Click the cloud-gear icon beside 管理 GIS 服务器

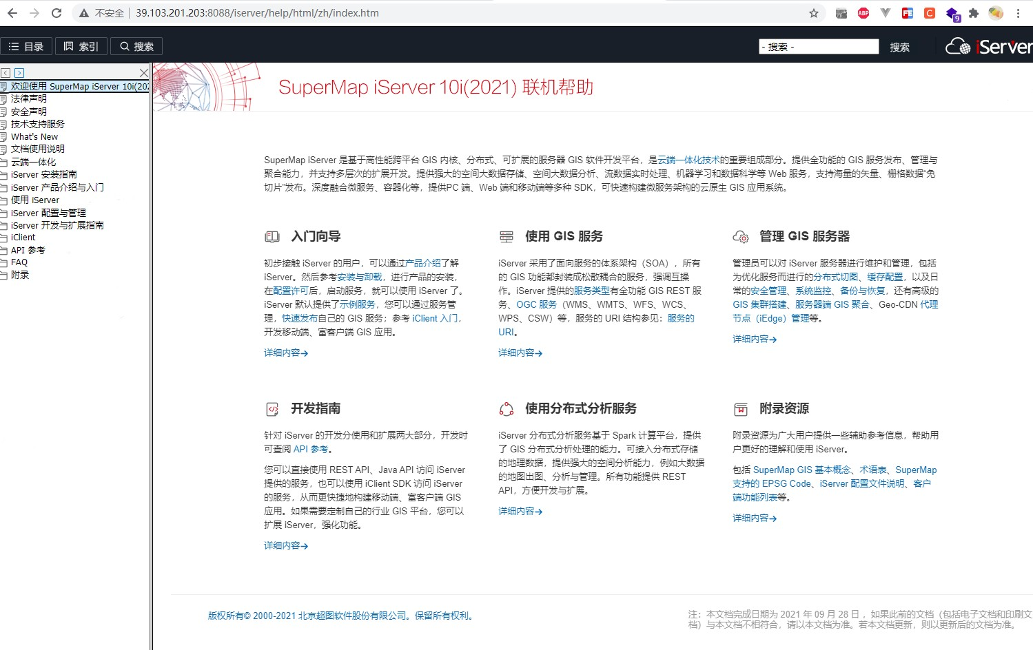(741, 237)
